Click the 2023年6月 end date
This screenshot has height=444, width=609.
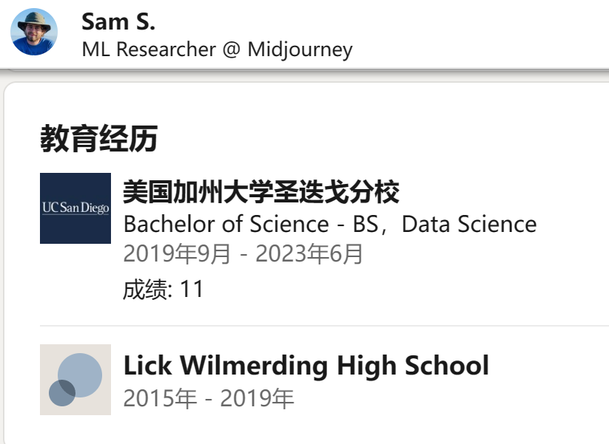coord(309,254)
